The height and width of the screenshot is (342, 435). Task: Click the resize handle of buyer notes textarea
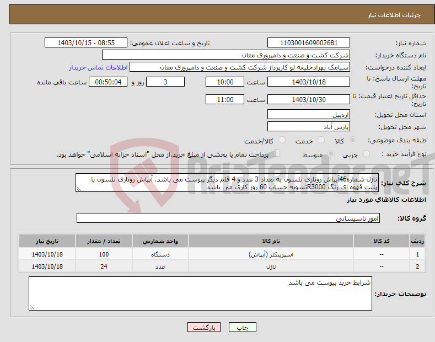coord(32,307)
